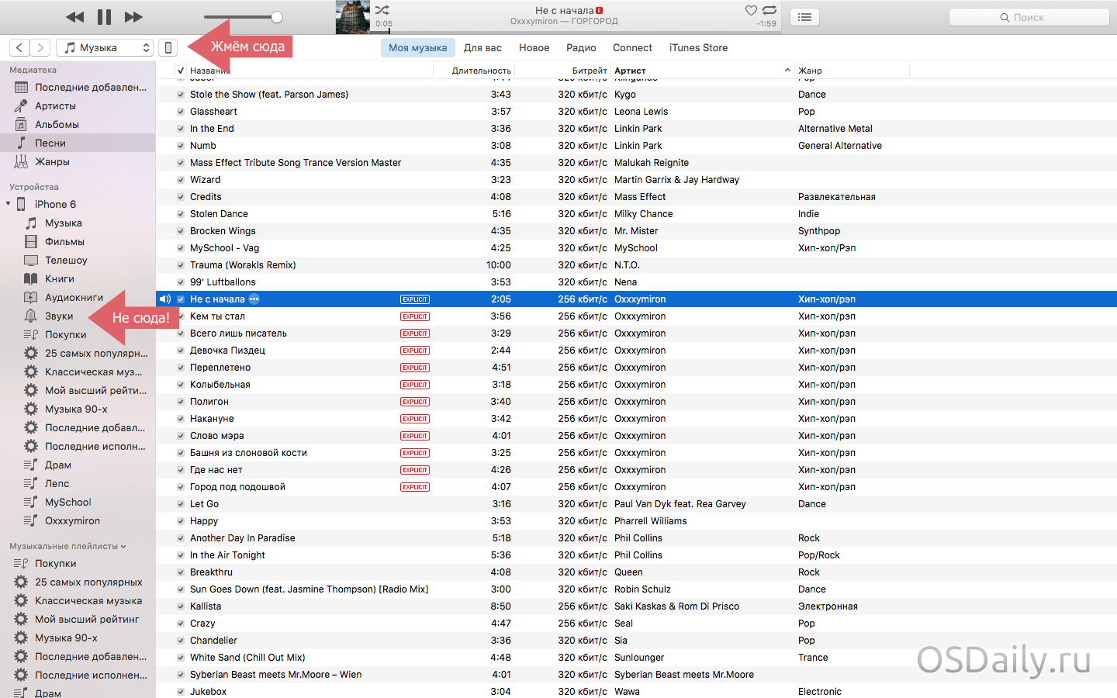
Task: Click the back navigation arrow
Action: coord(20,48)
